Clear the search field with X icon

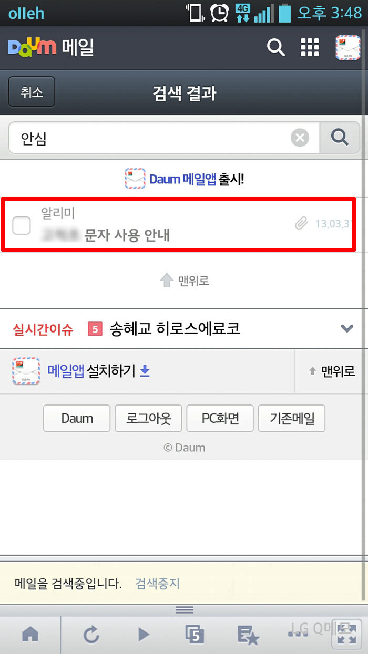(x=300, y=138)
